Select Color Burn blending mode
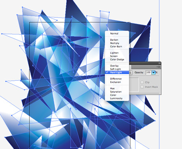Image resolution: width=182 pixels, height=149 pixels. click(x=116, y=46)
